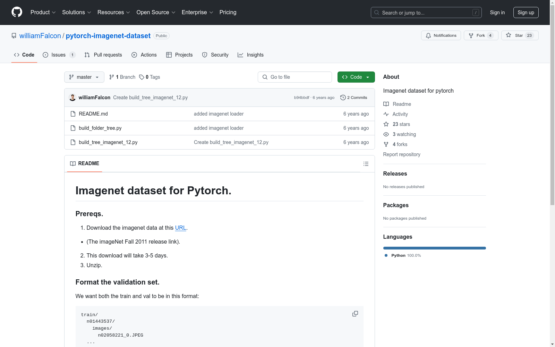Screen dimensions: 555x347
Task: Click the URL link in Prereqs
Action: 181,228
